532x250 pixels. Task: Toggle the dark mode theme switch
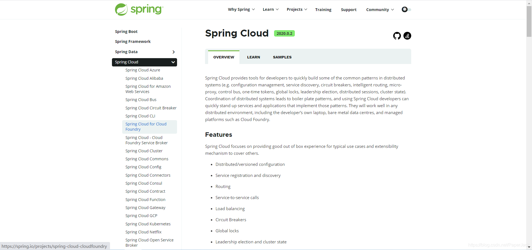click(406, 9)
